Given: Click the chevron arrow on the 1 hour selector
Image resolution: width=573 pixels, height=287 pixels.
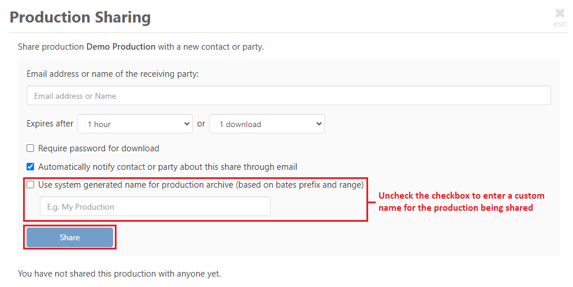Looking at the screenshot, I should (x=186, y=124).
